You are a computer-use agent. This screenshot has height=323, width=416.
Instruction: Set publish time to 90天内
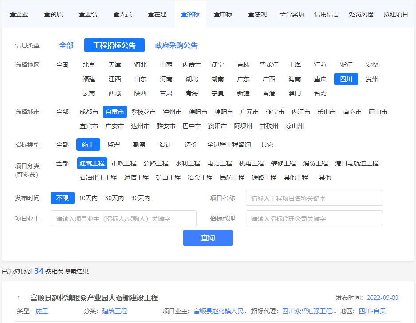click(x=141, y=198)
